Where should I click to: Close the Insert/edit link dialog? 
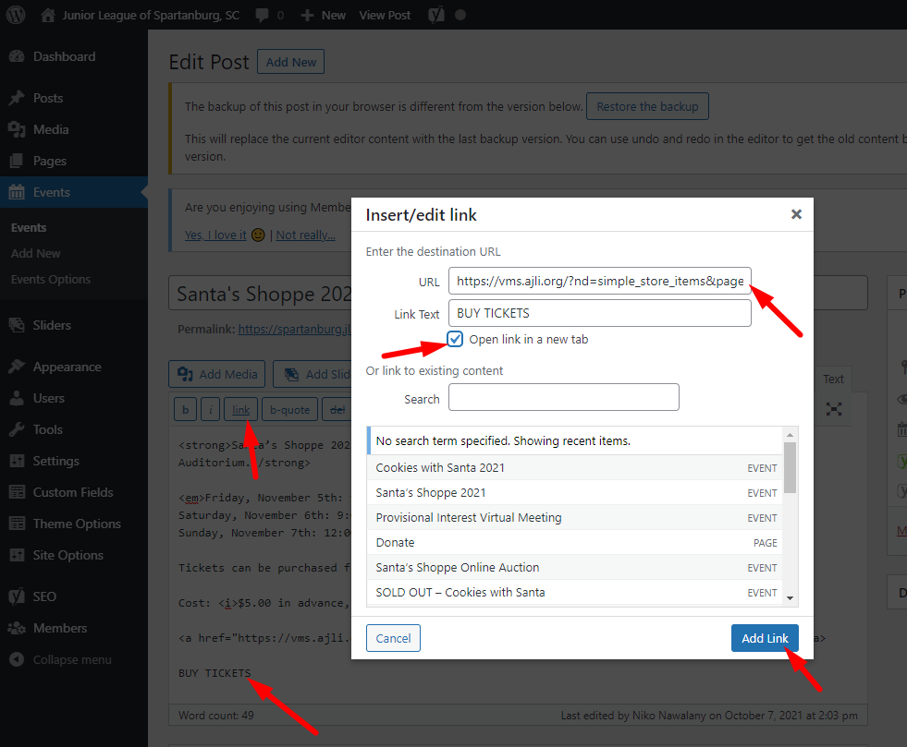tap(797, 214)
